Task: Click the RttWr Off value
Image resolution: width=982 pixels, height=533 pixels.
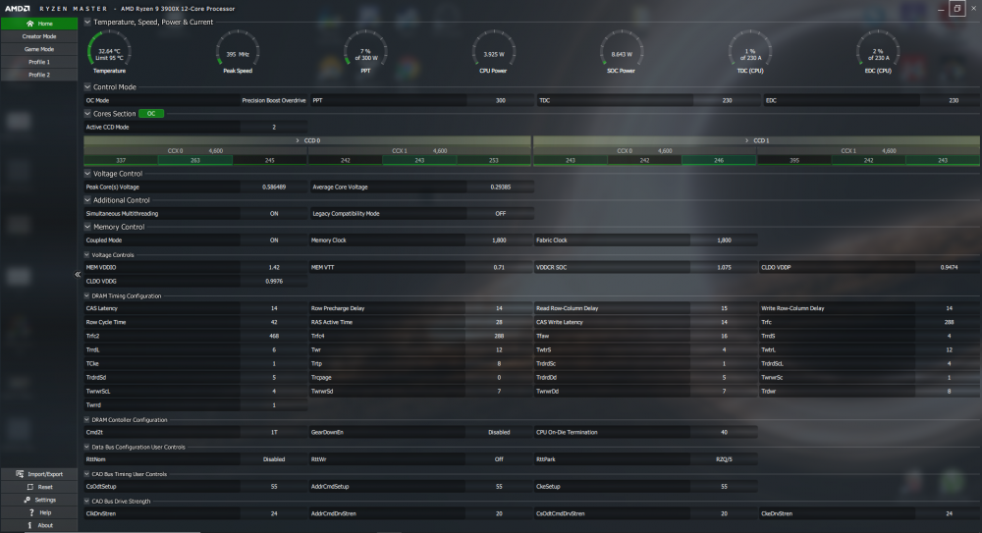Action: [499, 459]
